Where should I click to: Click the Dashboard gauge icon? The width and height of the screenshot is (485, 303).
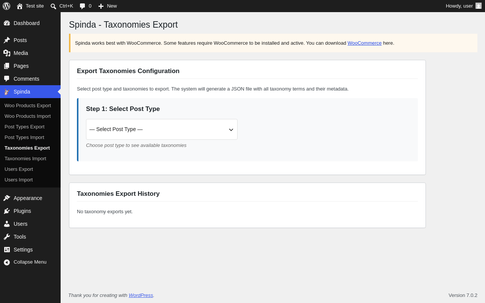pos(7,23)
